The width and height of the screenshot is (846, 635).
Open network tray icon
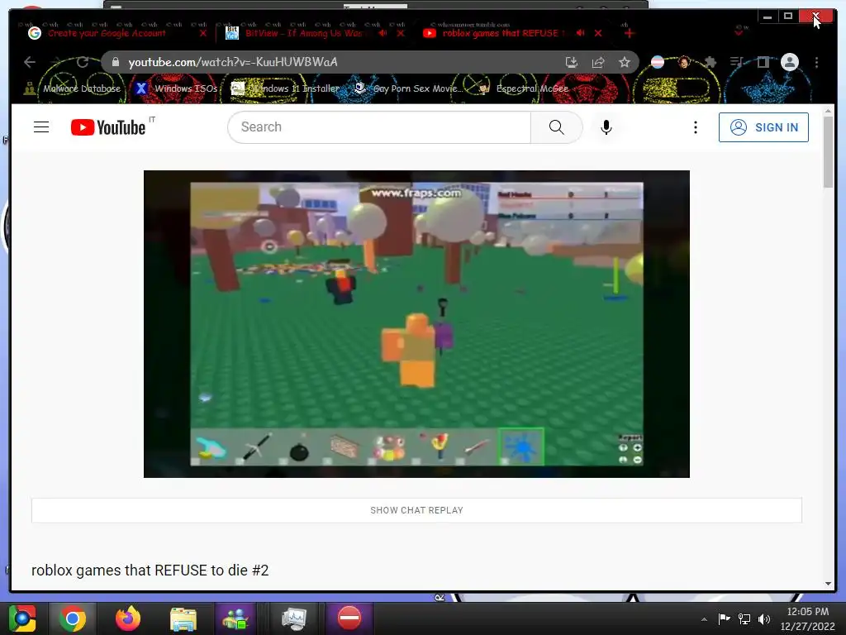[744, 618]
